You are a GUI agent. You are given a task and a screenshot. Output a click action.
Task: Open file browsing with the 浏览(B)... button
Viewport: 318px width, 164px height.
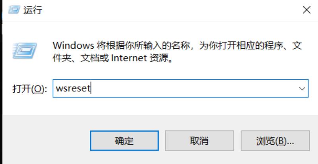point(275,141)
